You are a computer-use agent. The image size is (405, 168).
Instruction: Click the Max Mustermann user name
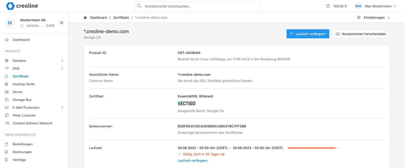click(x=378, y=6)
